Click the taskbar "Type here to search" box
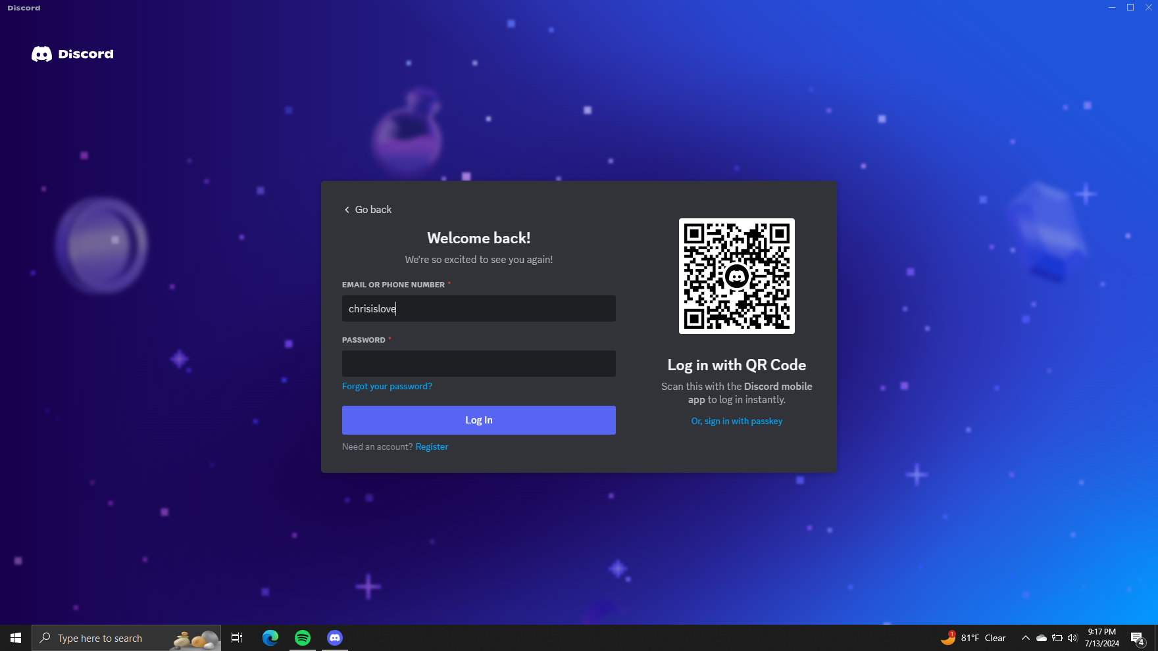 click(126, 638)
